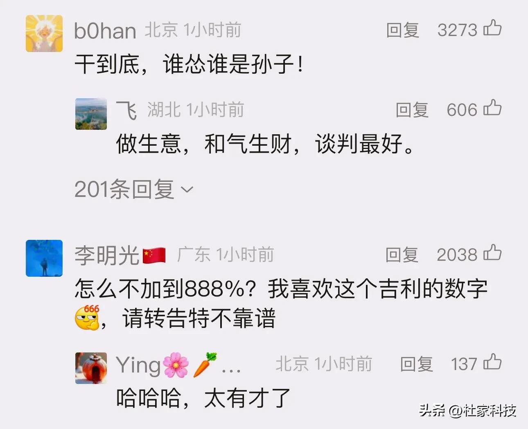The width and height of the screenshot is (528, 429).
Task: Like 飞's reply via thumbs-up icon
Action: coord(492,108)
